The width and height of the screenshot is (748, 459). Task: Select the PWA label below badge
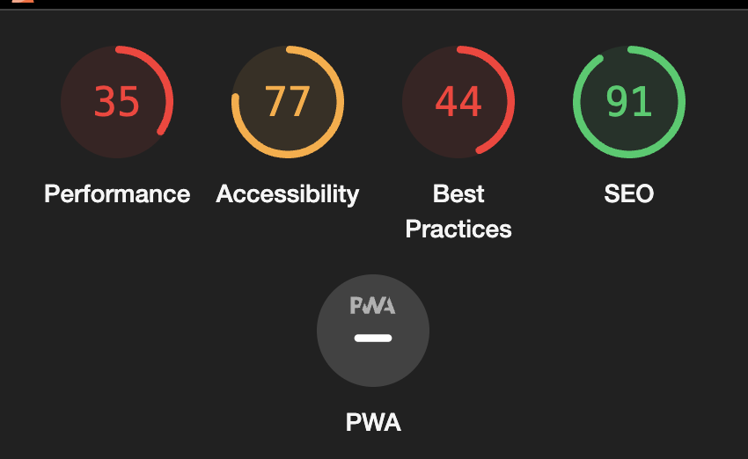pos(373,422)
